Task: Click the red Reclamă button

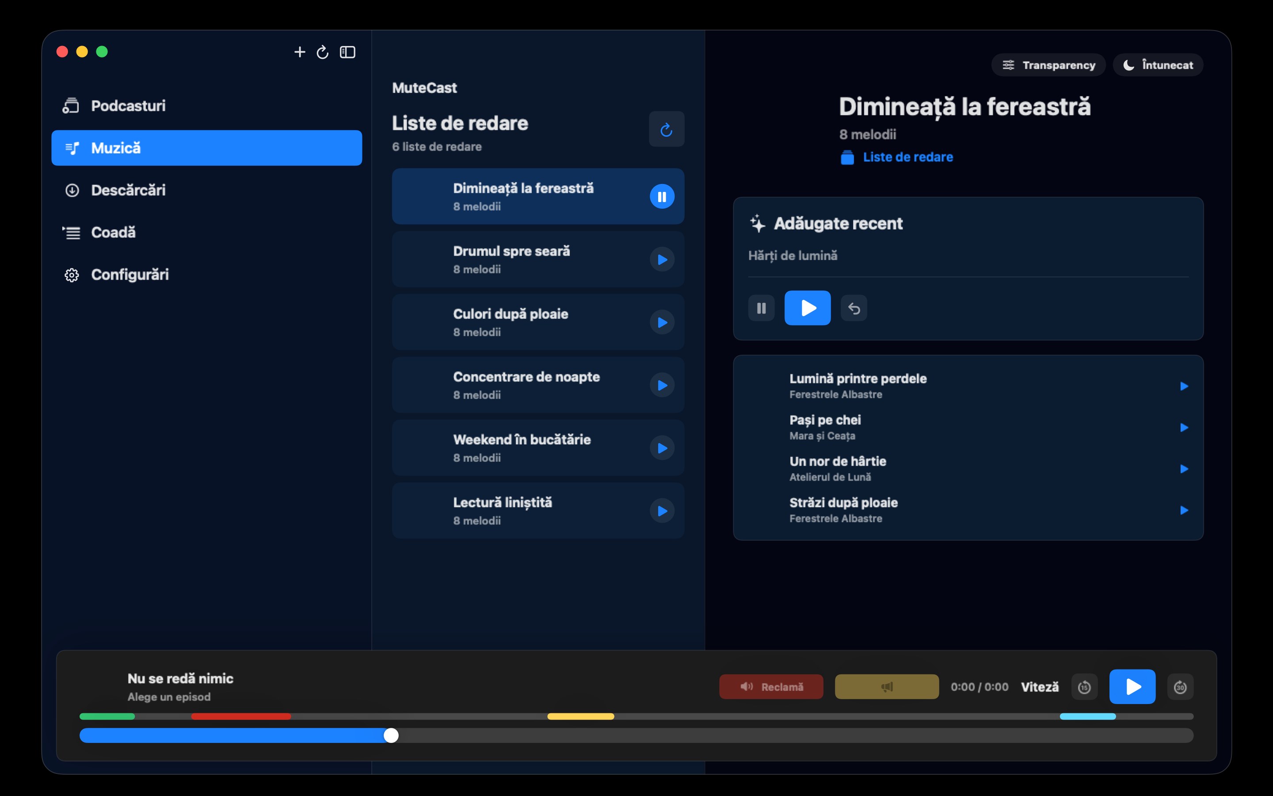Action: [x=771, y=686]
